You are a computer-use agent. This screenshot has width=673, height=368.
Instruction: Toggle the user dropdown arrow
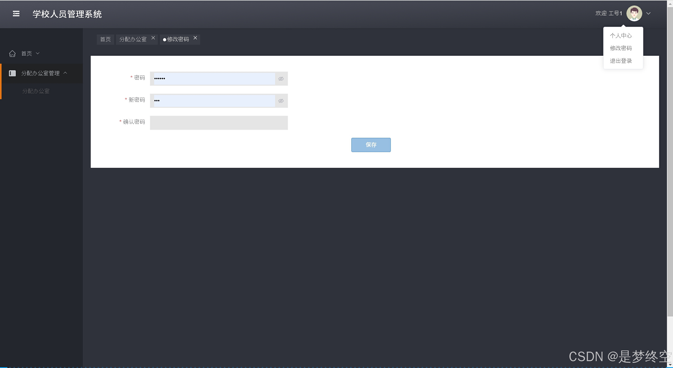648,13
